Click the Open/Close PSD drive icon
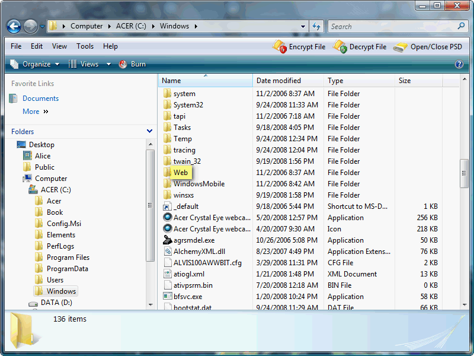Image resolution: width=474 pixels, height=356 pixels. [401, 47]
